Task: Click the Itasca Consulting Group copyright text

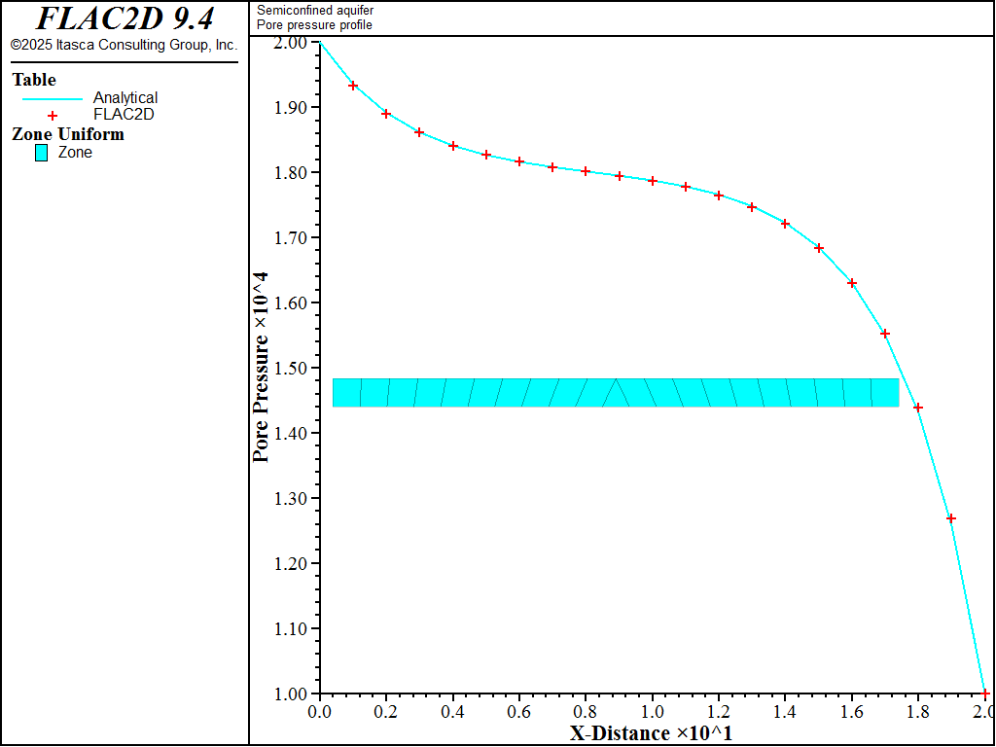Action: 124,45
